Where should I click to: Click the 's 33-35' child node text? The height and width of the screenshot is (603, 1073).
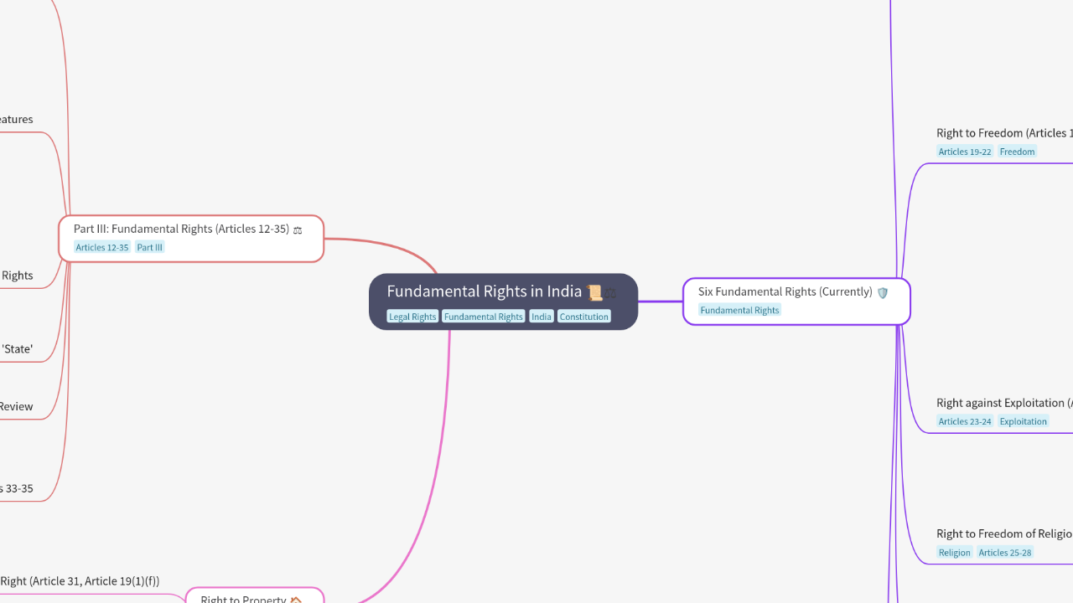(x=16, y=488)
